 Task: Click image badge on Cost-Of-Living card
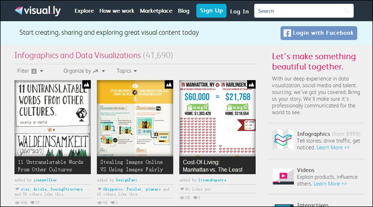pyautogui.click(x=251, y=84)
